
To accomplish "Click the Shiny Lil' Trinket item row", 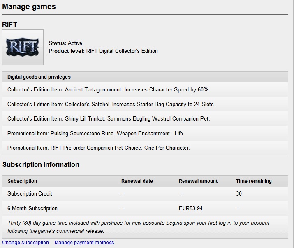I will [x=109, y=119].
